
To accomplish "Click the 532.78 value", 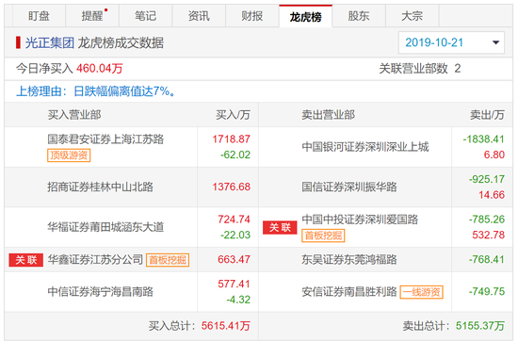I will click(488, 235).
